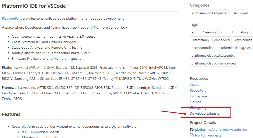Open the PlatformIO link in description
This screenshot has height=138, width=253.
tap(10, 19)
